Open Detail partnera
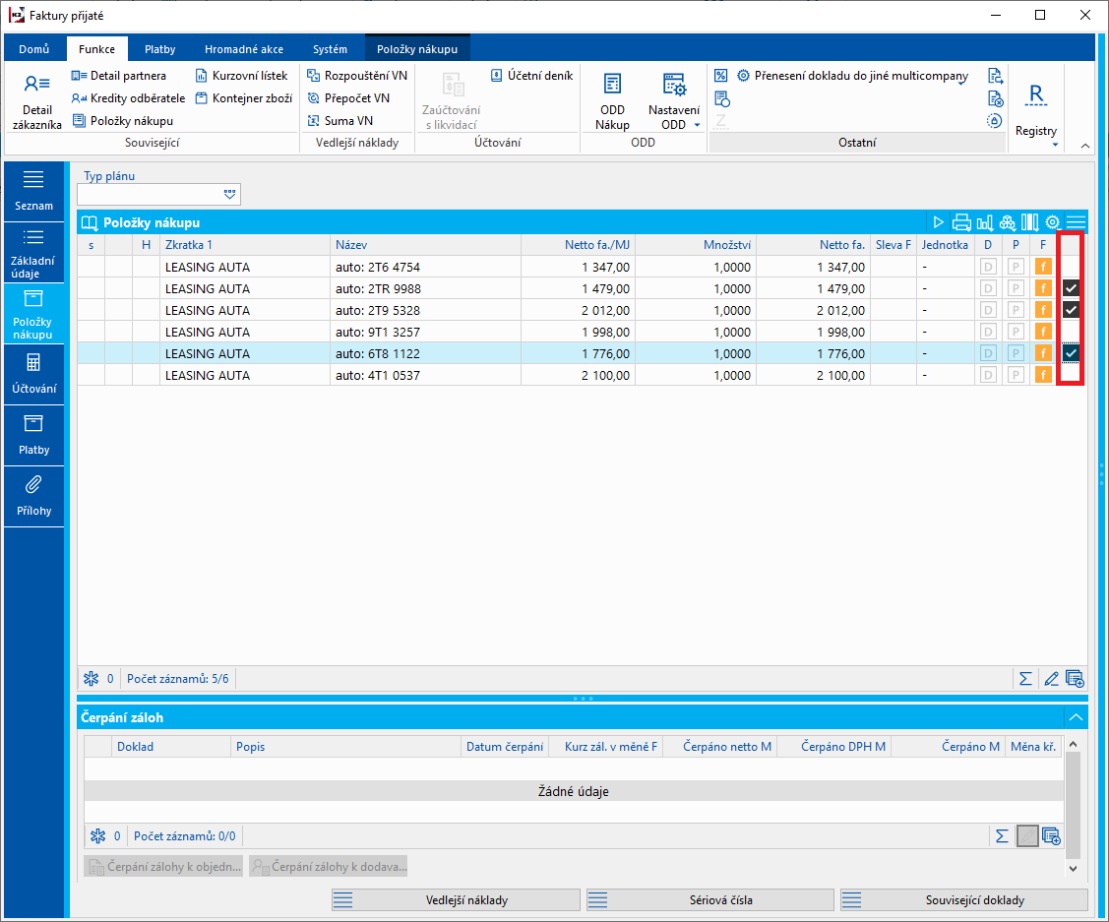Screen dimensions: 1109x922 point(119,76)
